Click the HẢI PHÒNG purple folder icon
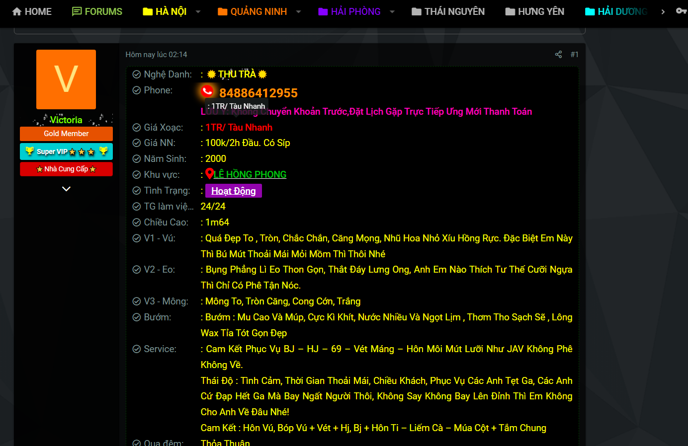688x446 pixels. (323, 11)
